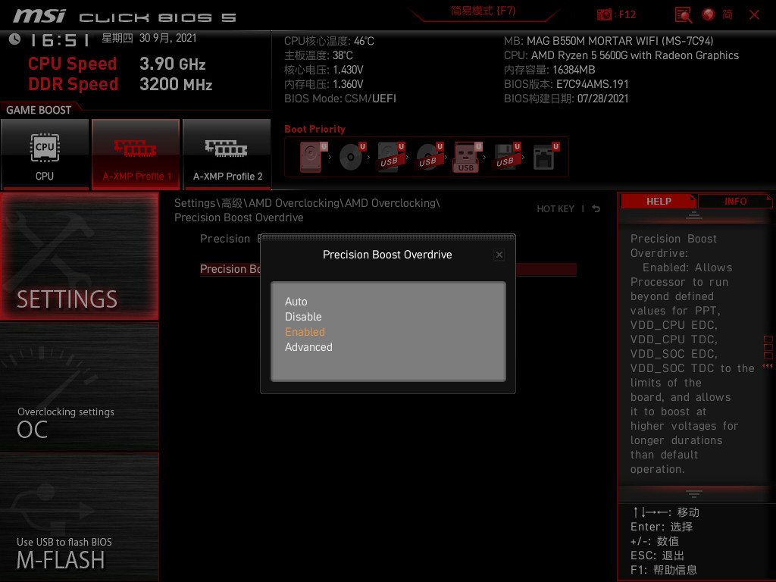
Task: Toggle CPU Game Boost button
Action: click(45, 154)
